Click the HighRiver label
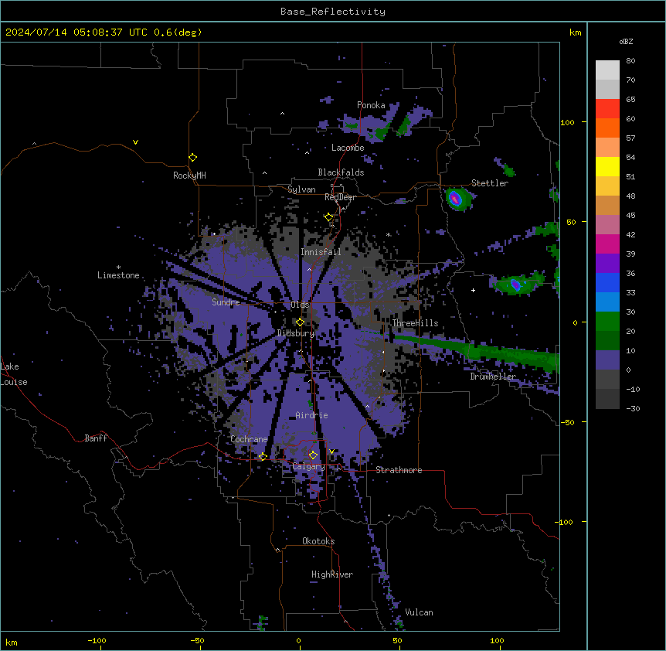Viewport: 666px width, 651px height. click(332, 574)
